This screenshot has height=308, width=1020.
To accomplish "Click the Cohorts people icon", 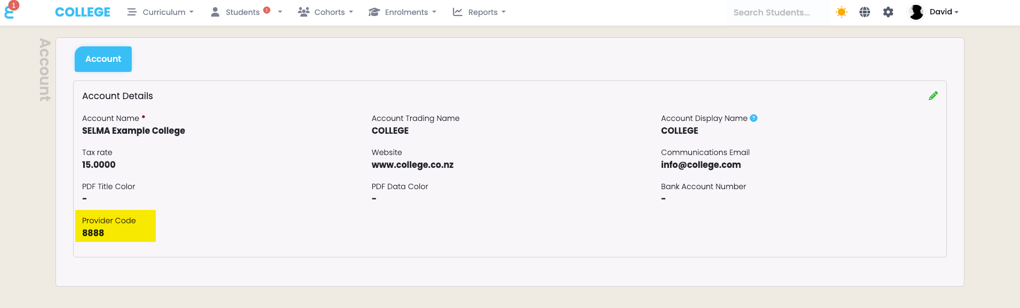I will (304, 12).
